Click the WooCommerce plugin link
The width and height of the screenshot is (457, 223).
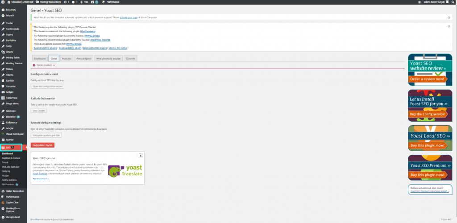pyautogui.click(x=87, y=31)
